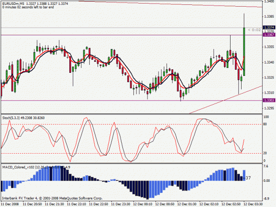
Task: Click the 1.3374 current price label
Action: tap(269, 27)
